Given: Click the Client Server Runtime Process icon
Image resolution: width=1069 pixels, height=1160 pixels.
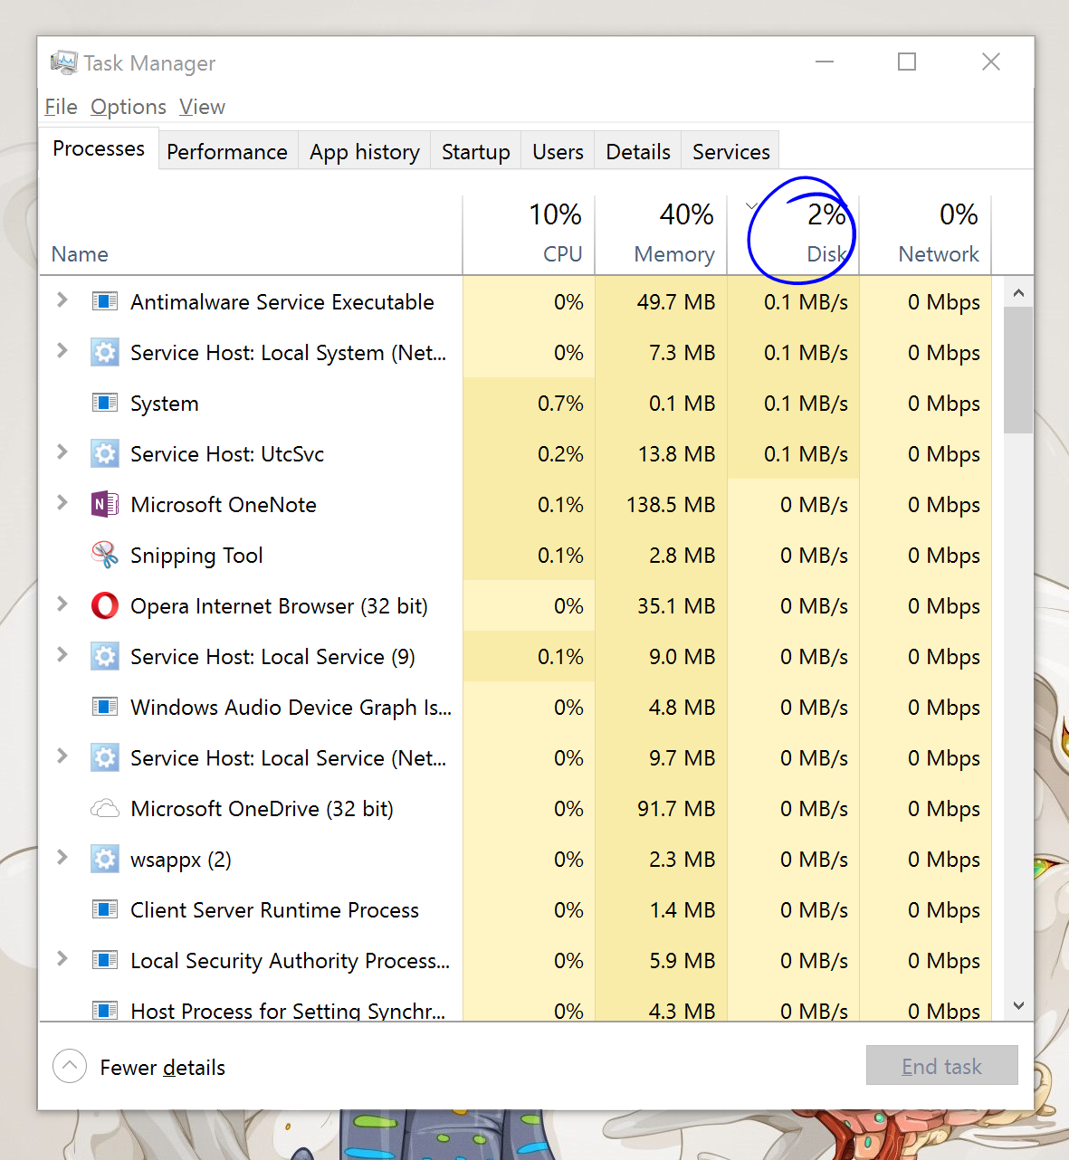Looking at the screenshot, I should [x=105, y=909].
